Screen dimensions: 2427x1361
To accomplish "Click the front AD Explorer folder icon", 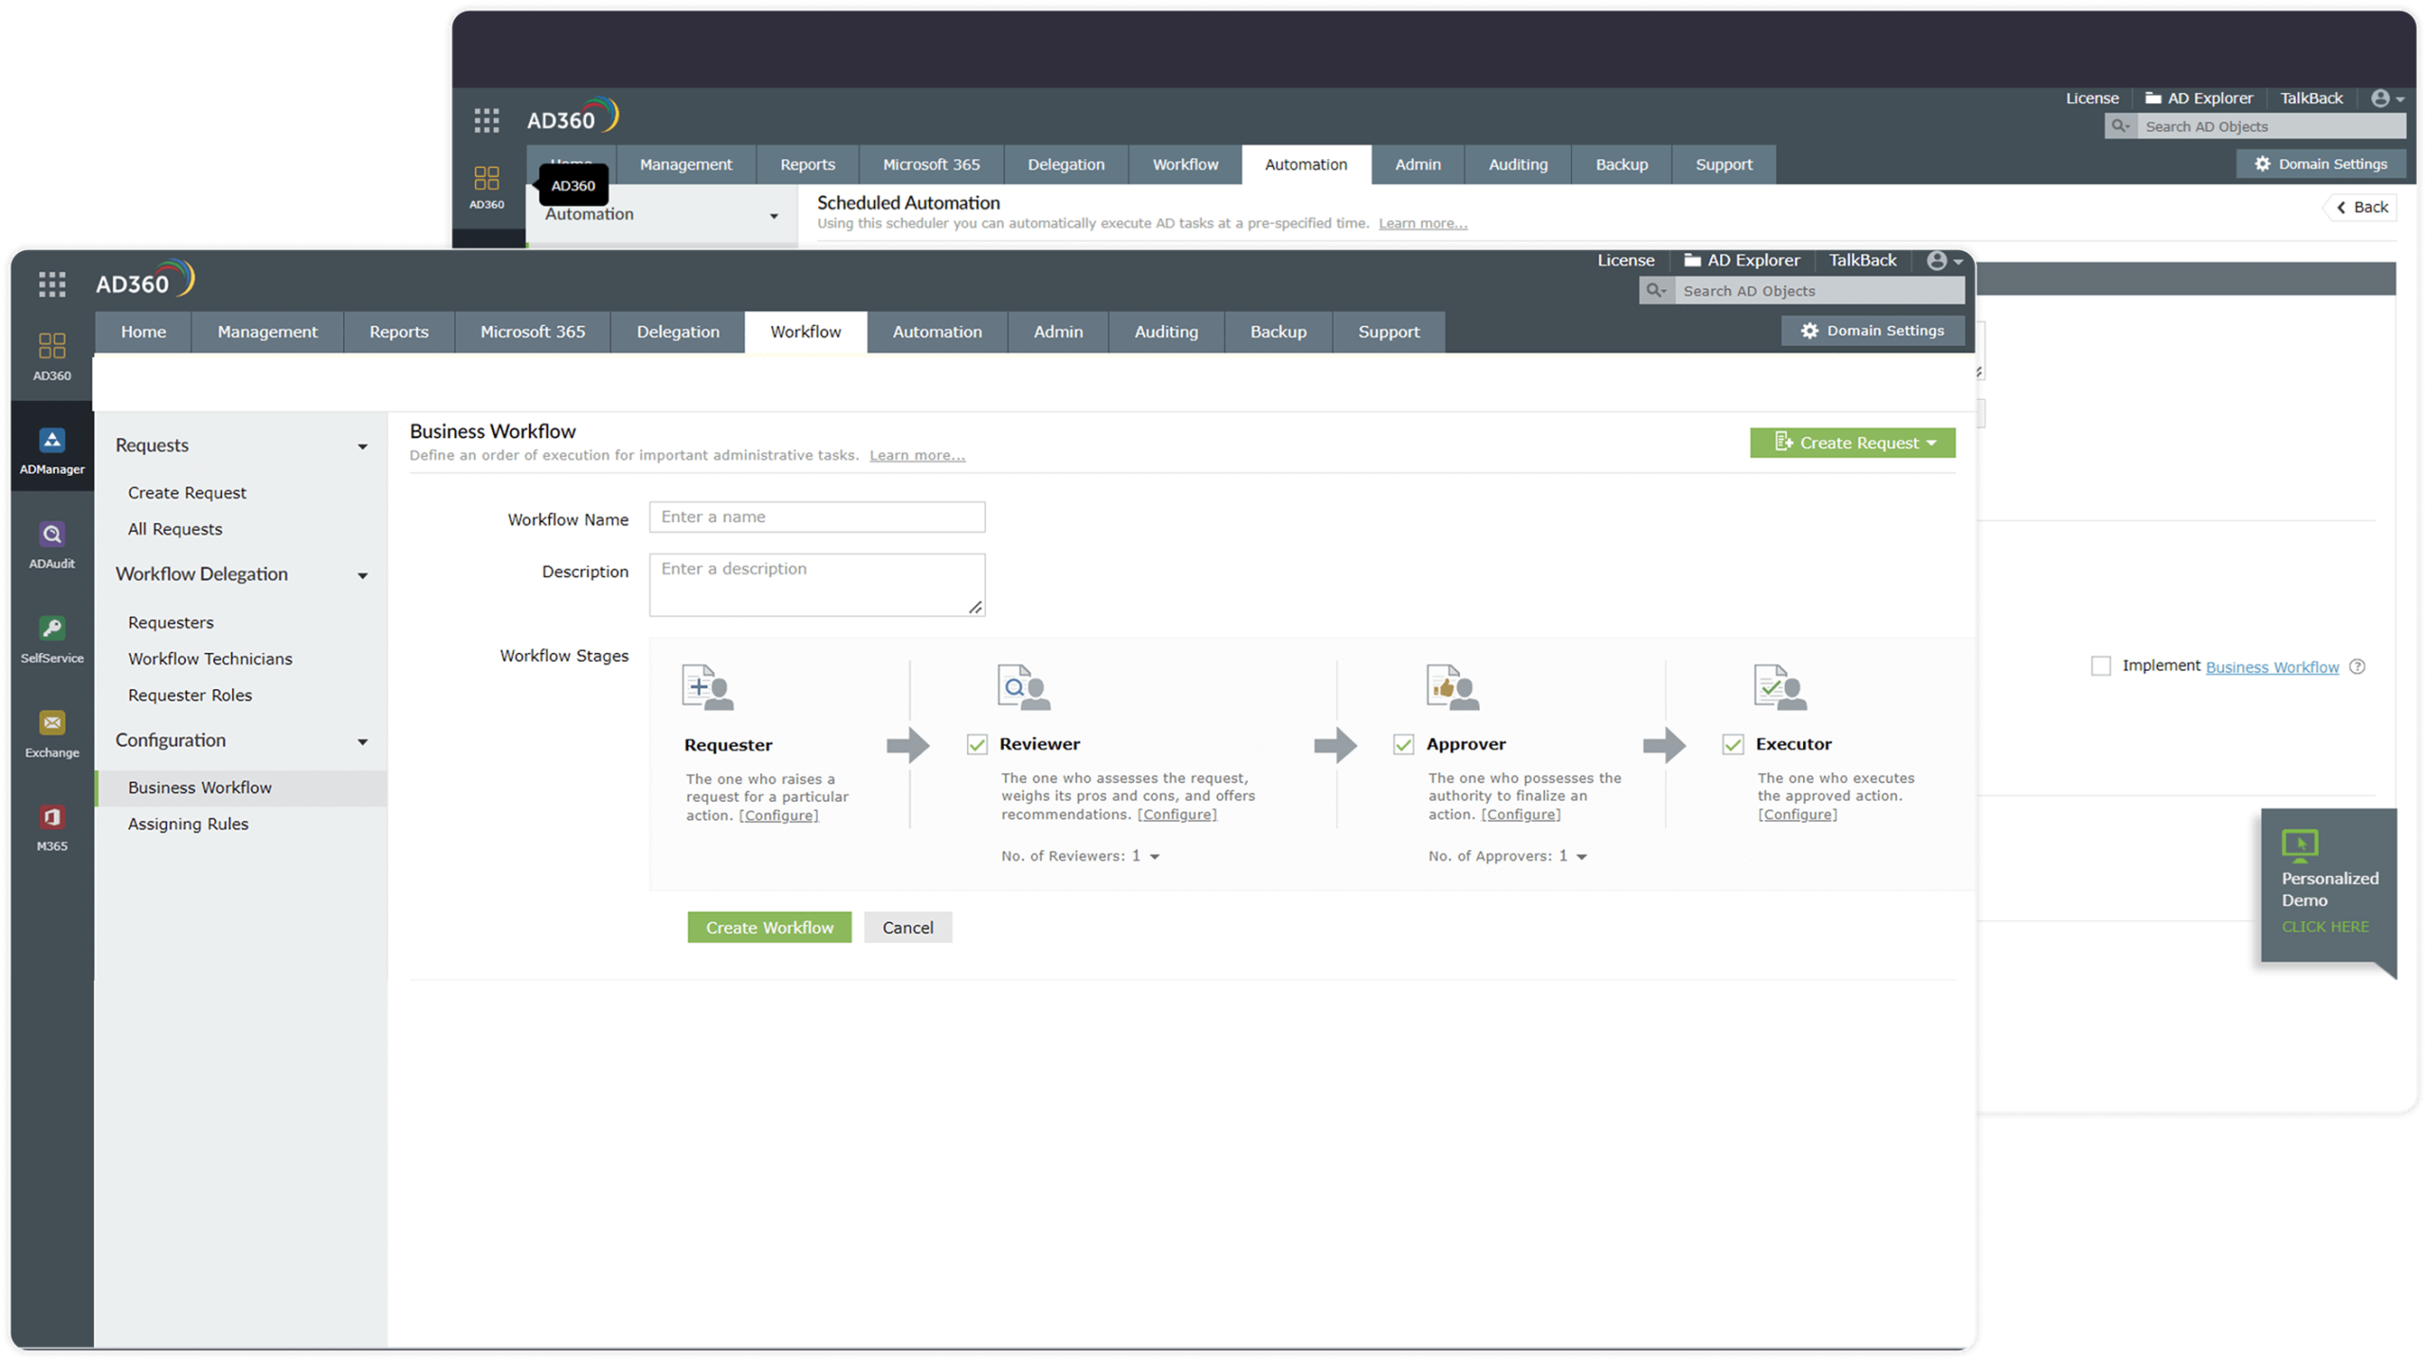I will pyautogui.click(x=1692, y=261).
